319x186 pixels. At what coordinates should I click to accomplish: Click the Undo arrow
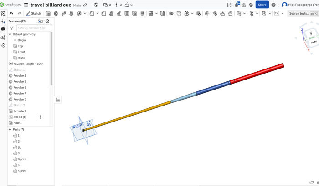pyautogui.click(x=12, y=13)
